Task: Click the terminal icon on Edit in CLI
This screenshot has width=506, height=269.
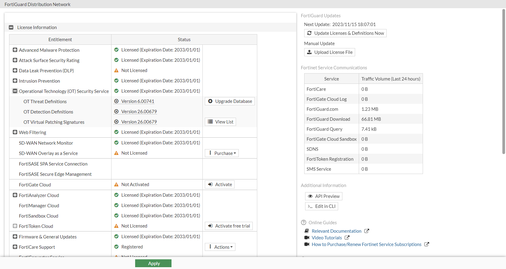Action: [310, 206]
